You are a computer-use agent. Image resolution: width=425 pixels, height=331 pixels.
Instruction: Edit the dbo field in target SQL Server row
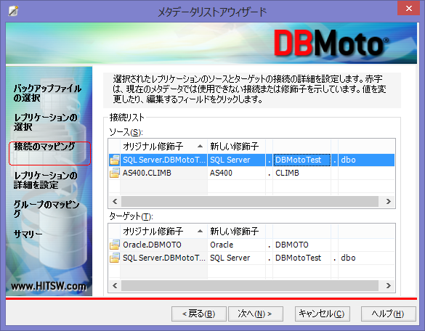366,258
